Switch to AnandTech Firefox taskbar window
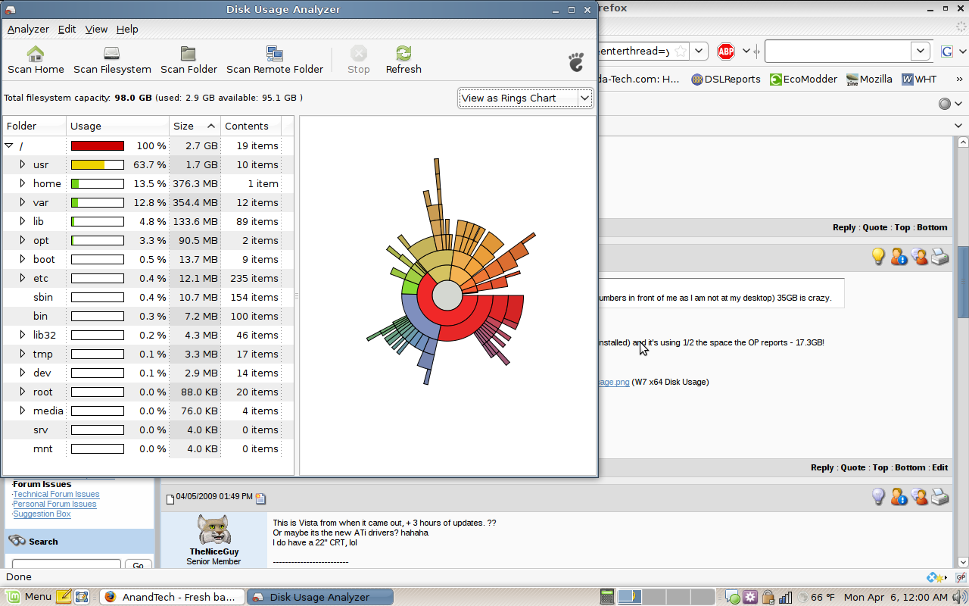This screenshot has height=606, width=969. click(172, 597)
